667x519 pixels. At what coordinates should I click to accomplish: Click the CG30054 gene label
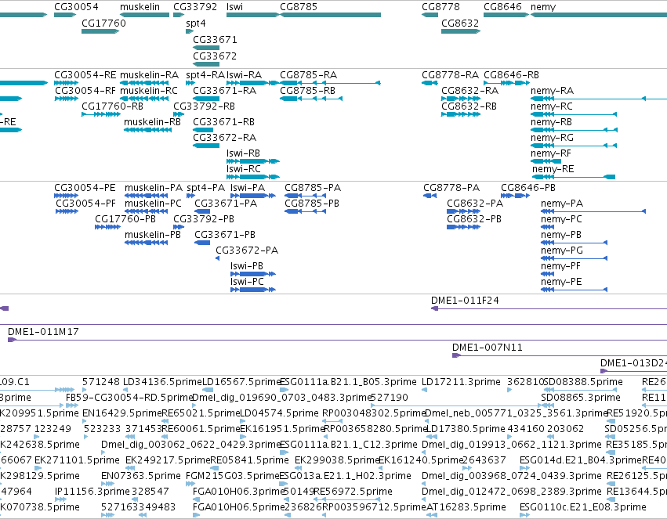[x=76, y=7]
